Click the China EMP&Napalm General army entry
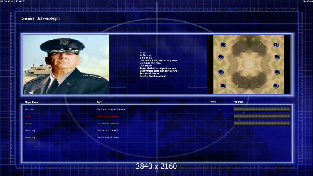The image size is (313, 176). [x=111, y=109]
